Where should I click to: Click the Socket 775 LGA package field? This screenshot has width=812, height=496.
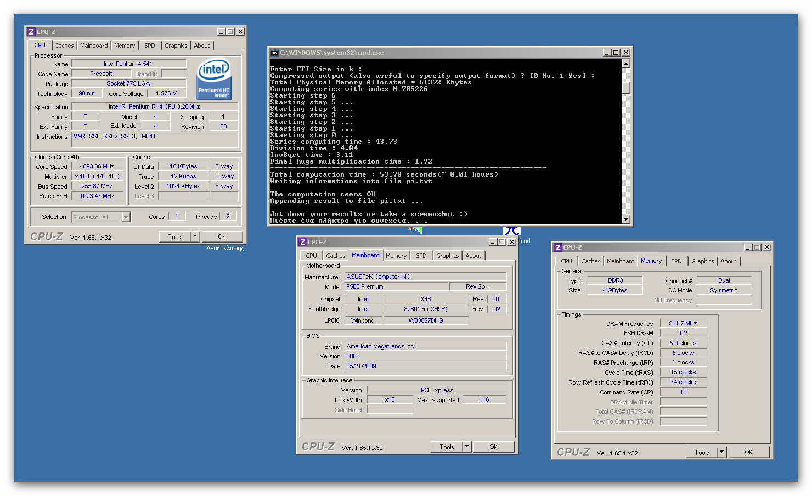[x=128, y=83]
